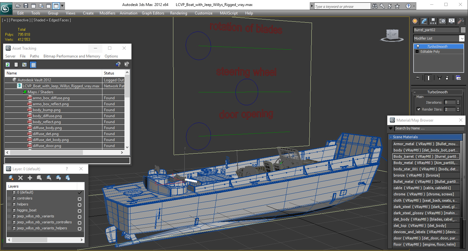The image size is (468, 251).
Task: Click the favorites star icon in title bar
Action: pyautogui.click(x=397, y=6)
